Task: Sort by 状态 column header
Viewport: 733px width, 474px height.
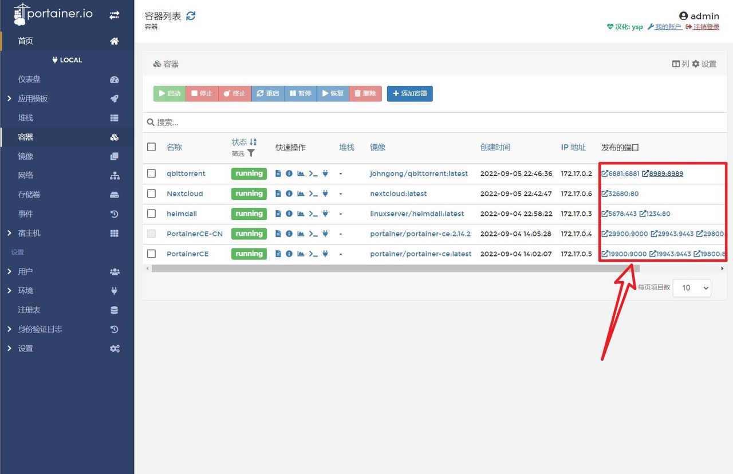Action: 244,142
